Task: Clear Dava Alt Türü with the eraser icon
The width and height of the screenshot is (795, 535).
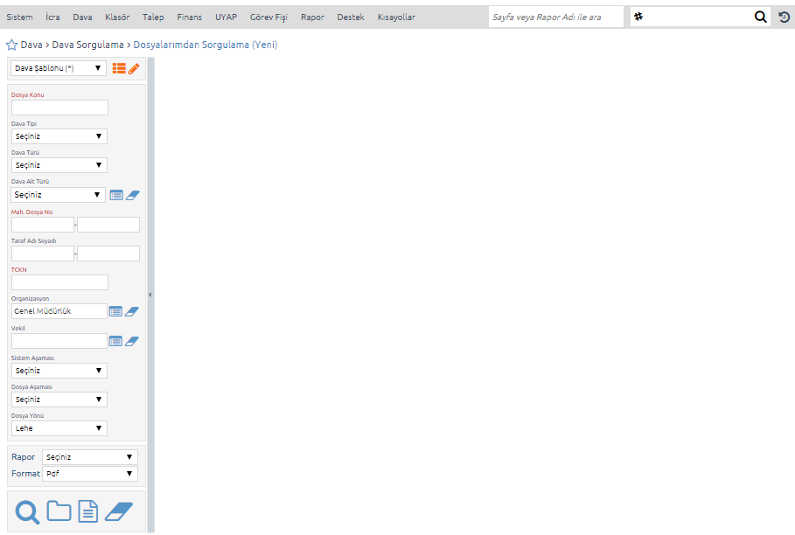Action: tap(133, 195)
